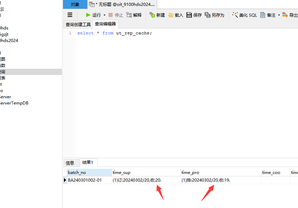Switch to the 对象 tab
The image size is (298, 208).
click(75, 5)
